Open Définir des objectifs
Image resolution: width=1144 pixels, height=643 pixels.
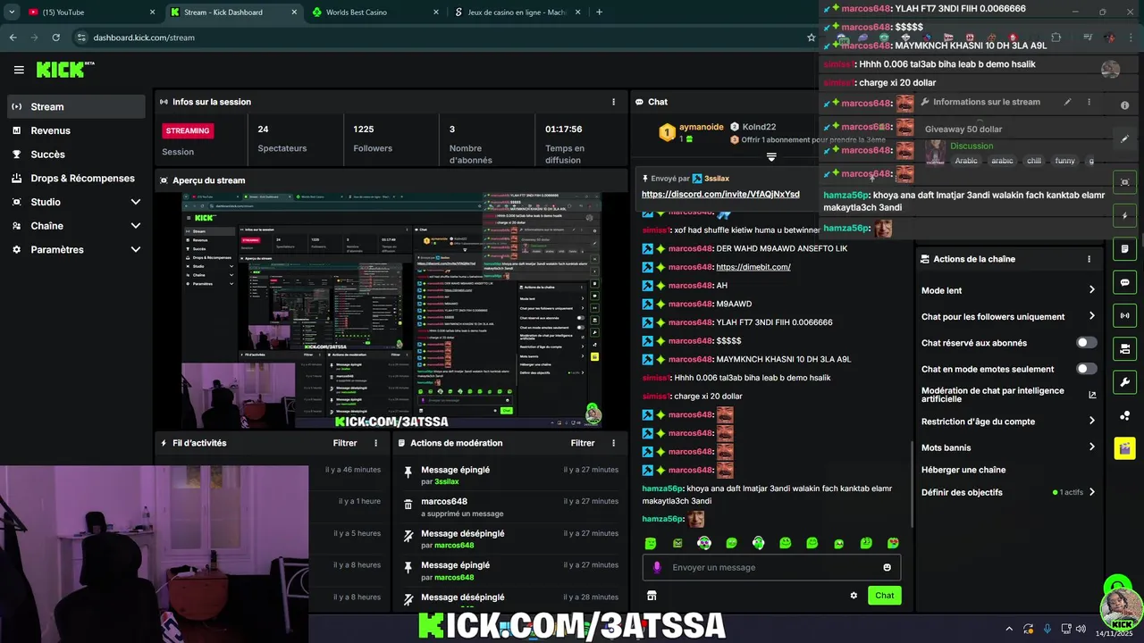pos(1008,492)
